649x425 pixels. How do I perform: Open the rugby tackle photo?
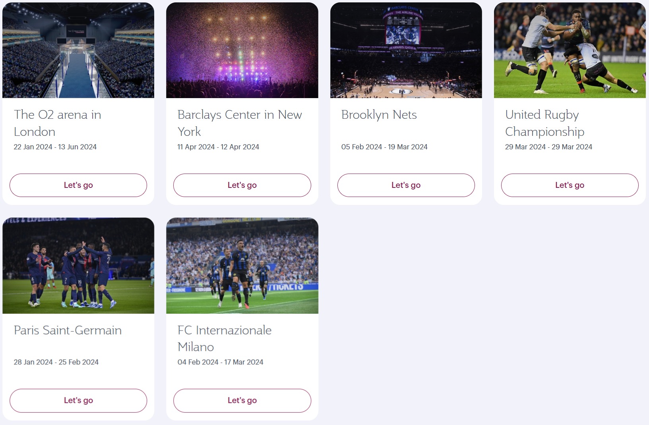coord(570,50)
